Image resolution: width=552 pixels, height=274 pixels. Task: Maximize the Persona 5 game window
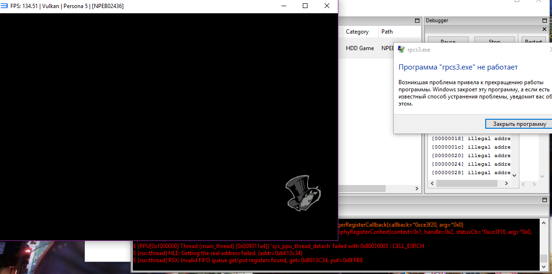coord(305,6)
